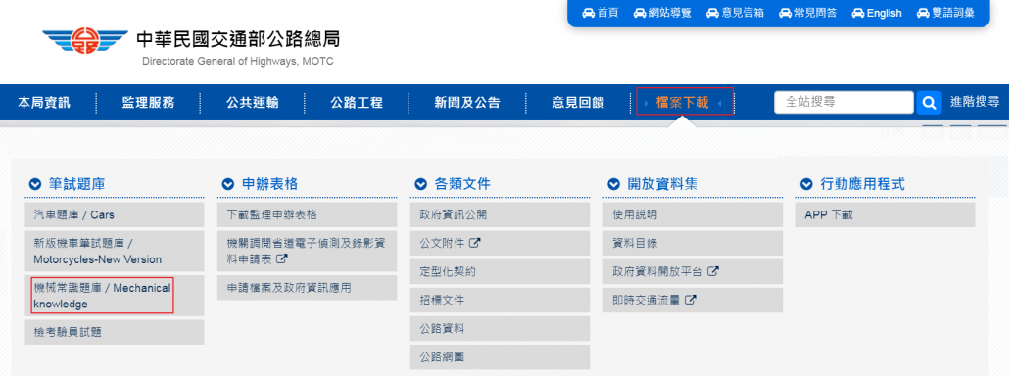Open the 本局資訊 menu
This screenshot has width=1009, height=376.
coord(44,102)
